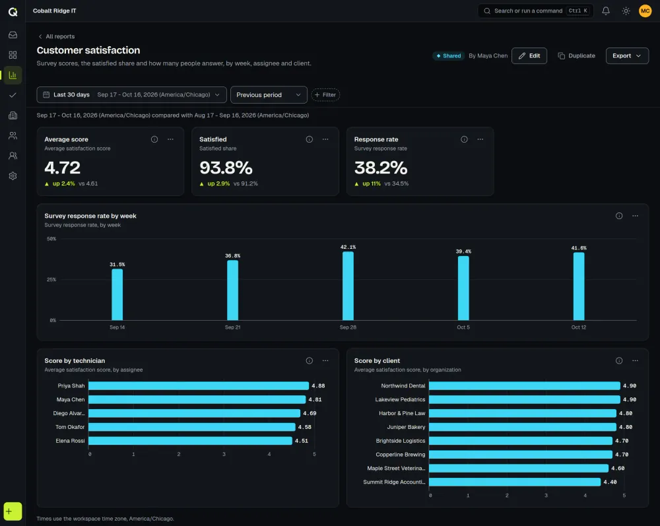Open the checkmark tasks icon in sidebar

(x=13, y=95)
